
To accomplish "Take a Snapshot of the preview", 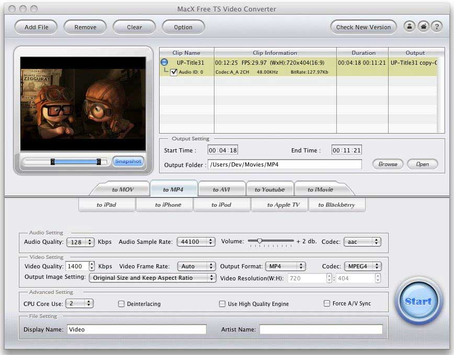I will [128, 161].
